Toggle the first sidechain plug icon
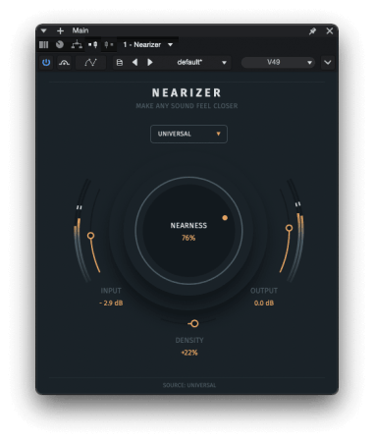374x442 pixels. [x=93, y=44]
